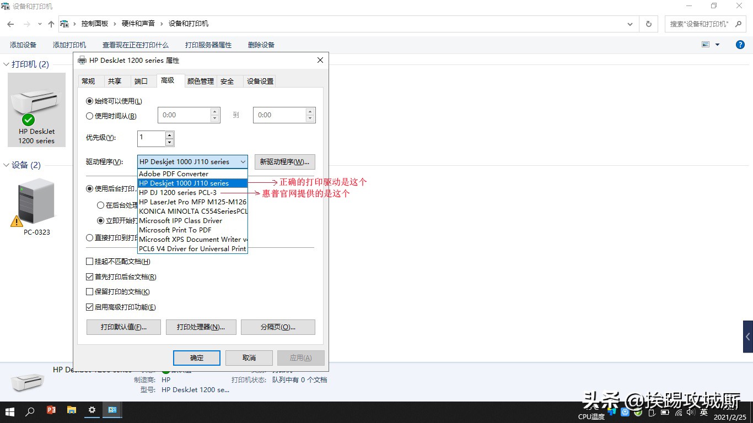
Task: Collapse the 打印机 (2) section
Action: [x=6, y=64]
